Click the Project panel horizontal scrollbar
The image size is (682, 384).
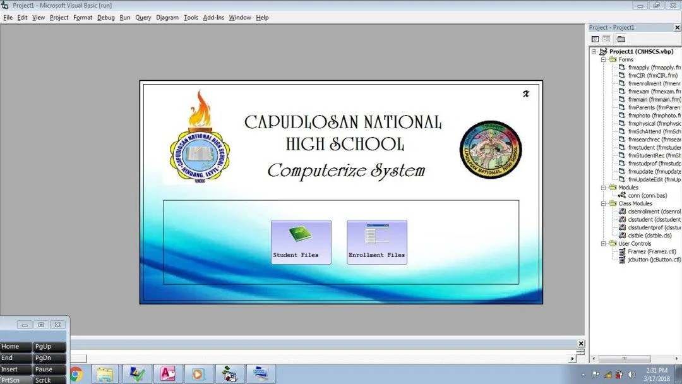coord(625,359)
